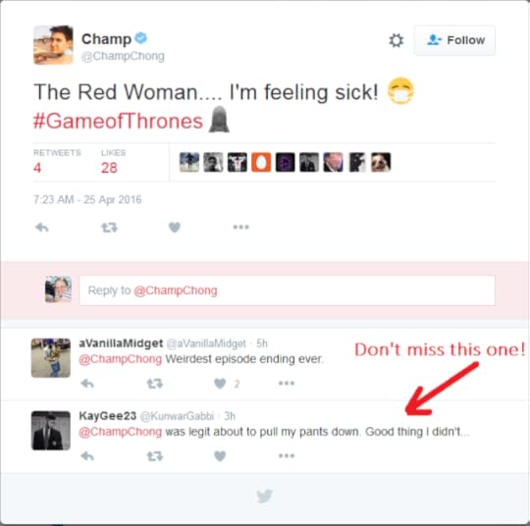
Task: Retweet the main Champ tweet
Action: (x=109, y=227)
